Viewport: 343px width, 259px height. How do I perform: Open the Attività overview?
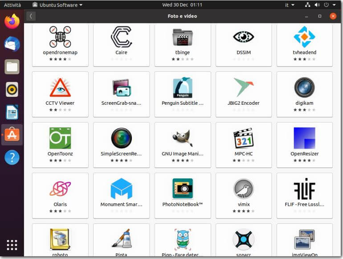point(12,5)
